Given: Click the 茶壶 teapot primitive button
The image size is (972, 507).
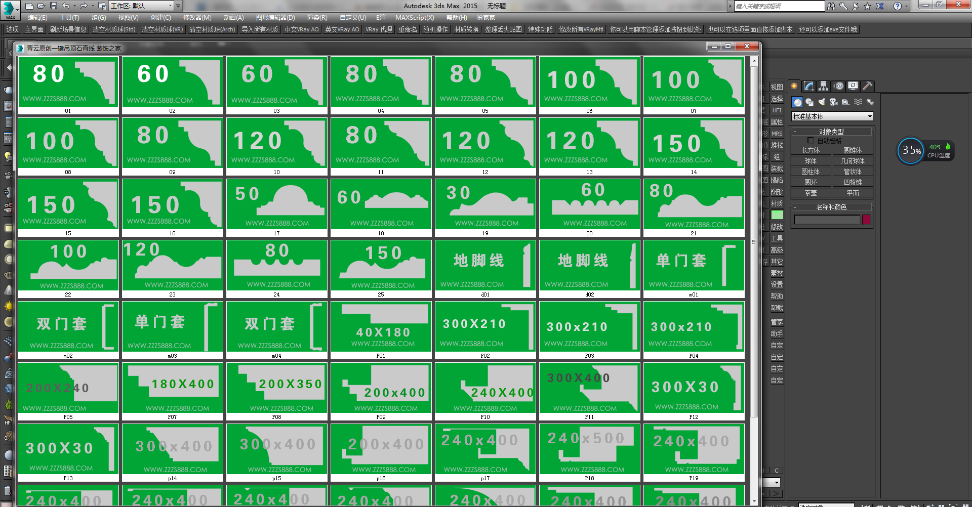Looking at the screenshot, I should pos(811,193).
